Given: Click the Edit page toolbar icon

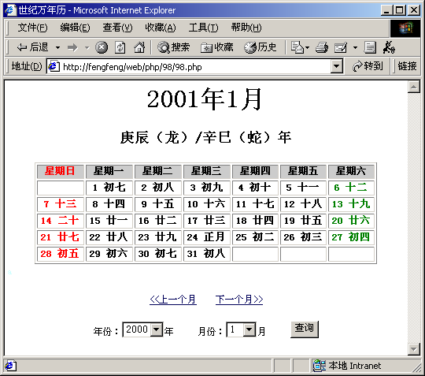Looking at the screenshot, I should click(341, 47).
